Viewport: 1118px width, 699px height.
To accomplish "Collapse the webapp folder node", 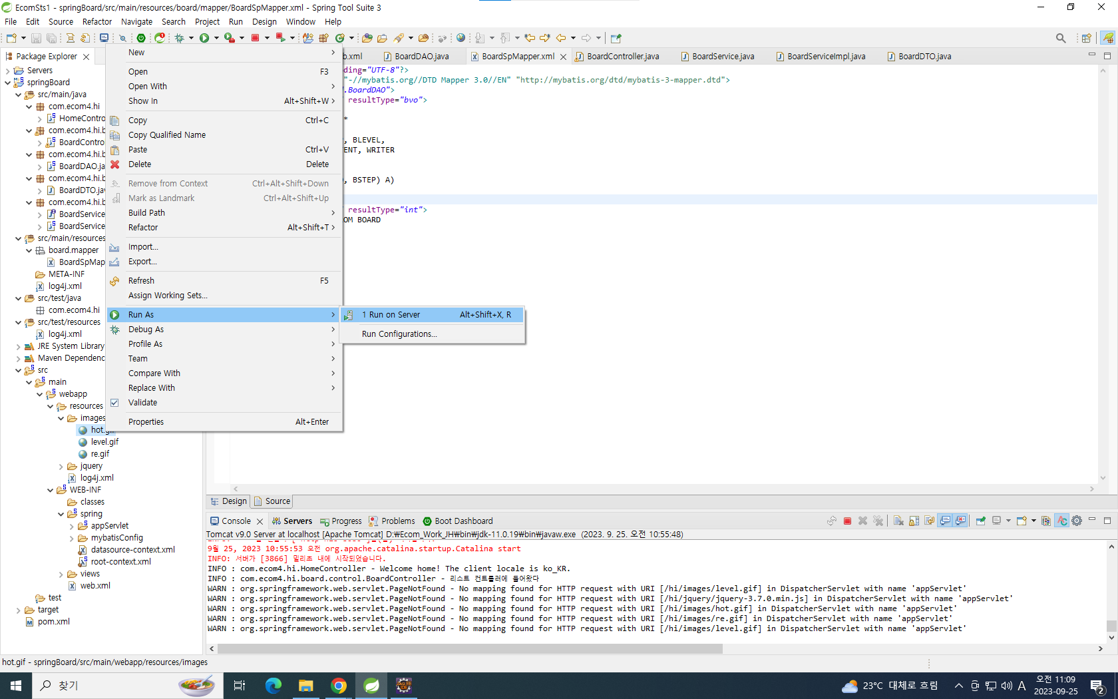I will (39, 394).
